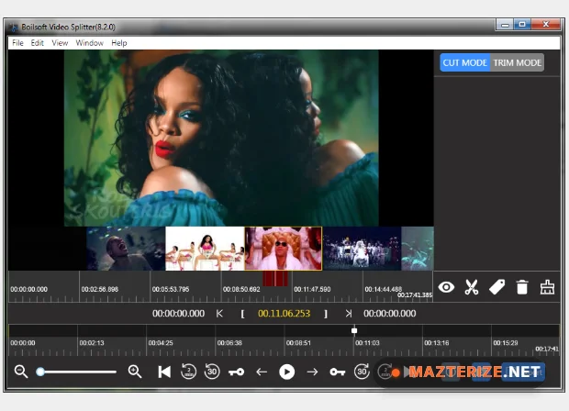Screen dimensions: 569x411
Task: Click the zoom slider handle
Action: point(40,372)
